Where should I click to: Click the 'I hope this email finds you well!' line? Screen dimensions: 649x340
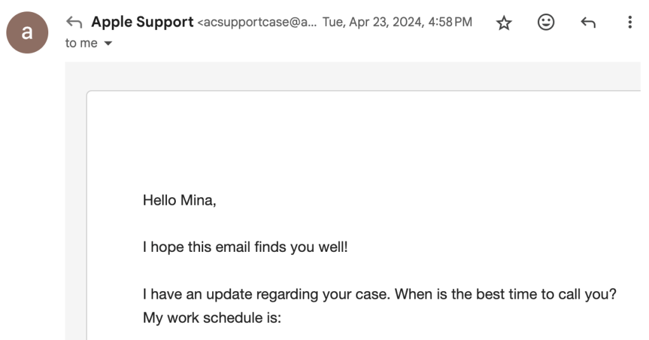click(x=245, y=247)
